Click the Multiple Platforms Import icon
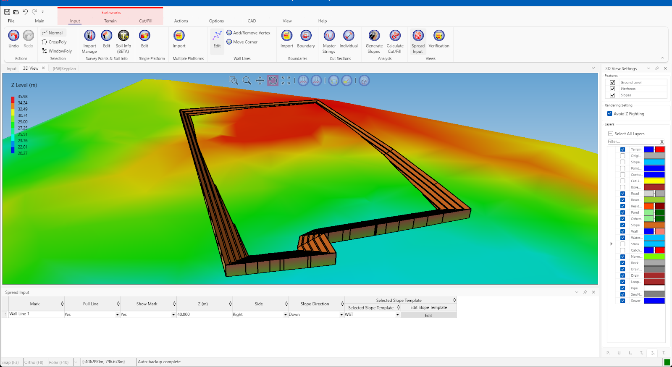 click(179, 36)
